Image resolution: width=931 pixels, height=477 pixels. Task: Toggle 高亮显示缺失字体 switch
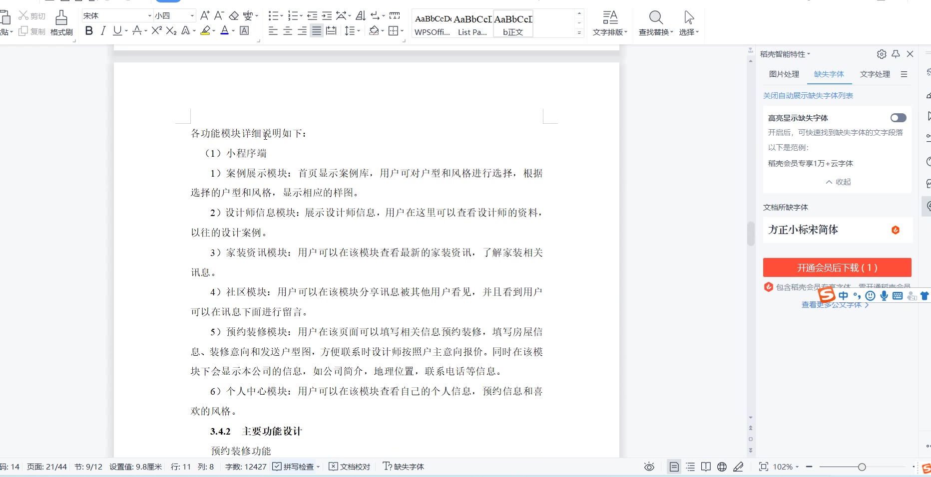tap(898, 118)
